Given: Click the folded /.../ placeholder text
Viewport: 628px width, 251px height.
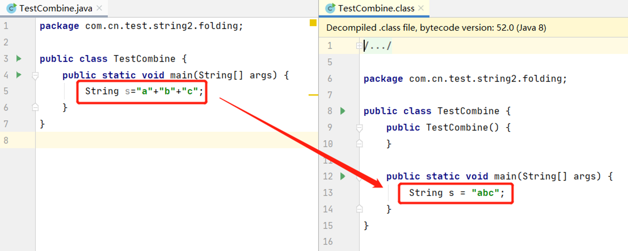Looking at the screenshot, I should [377, 46].
